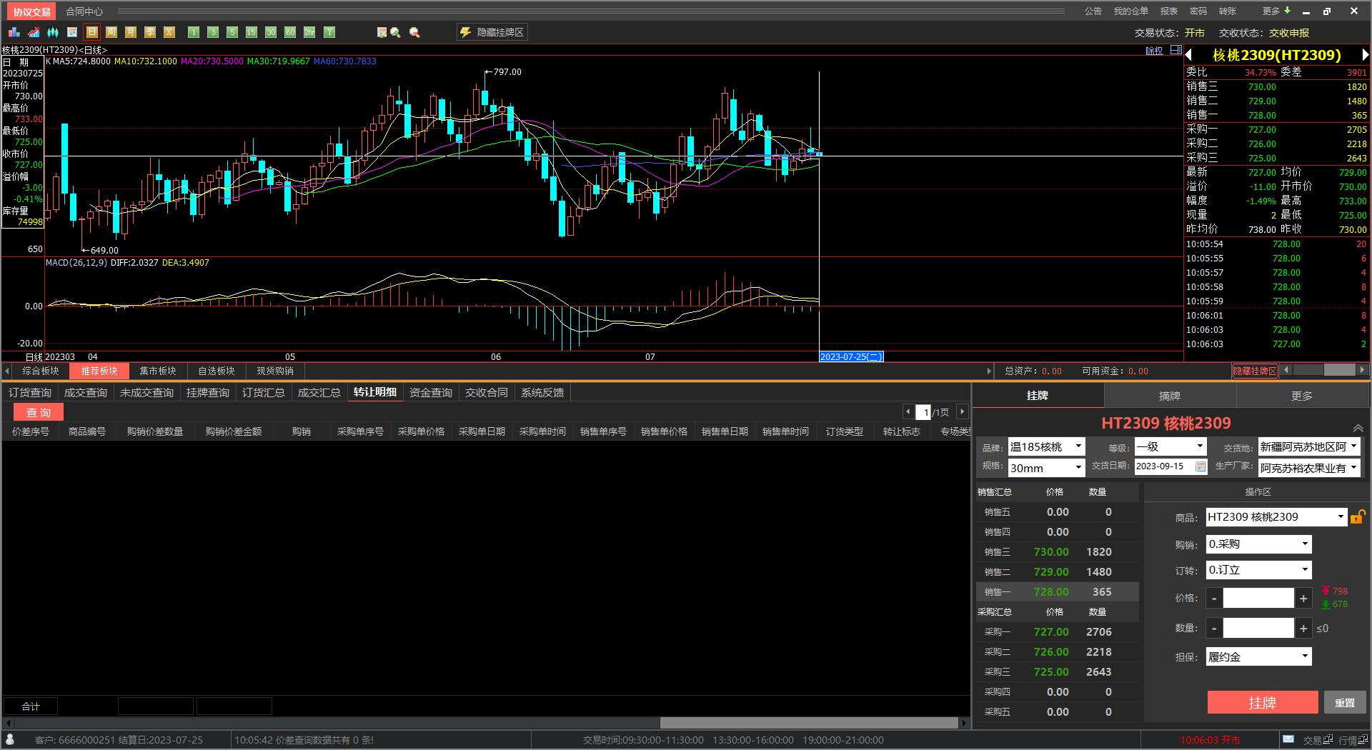This screenshot has height=750, width=1372.
Task: Select the 30-minute chart period
Action: tap(271, 32)
